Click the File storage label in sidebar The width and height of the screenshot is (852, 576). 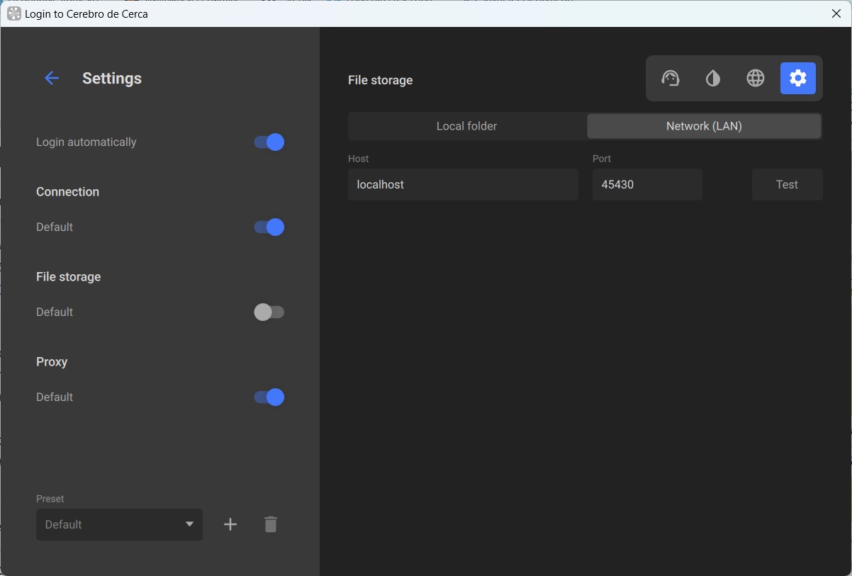point(69,276)
